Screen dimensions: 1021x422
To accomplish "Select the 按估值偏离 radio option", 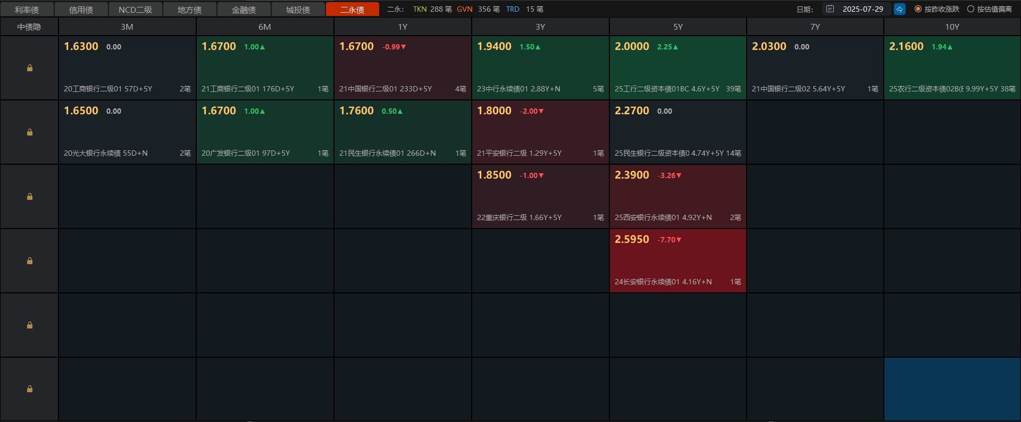I will coord(990,9).
